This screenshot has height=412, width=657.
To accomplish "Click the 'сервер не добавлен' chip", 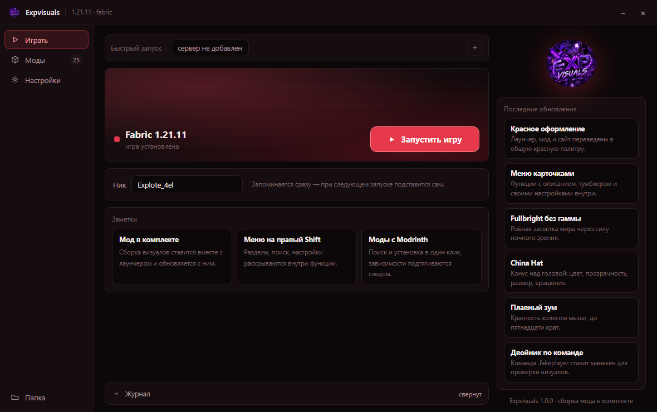I will [209, 48].
